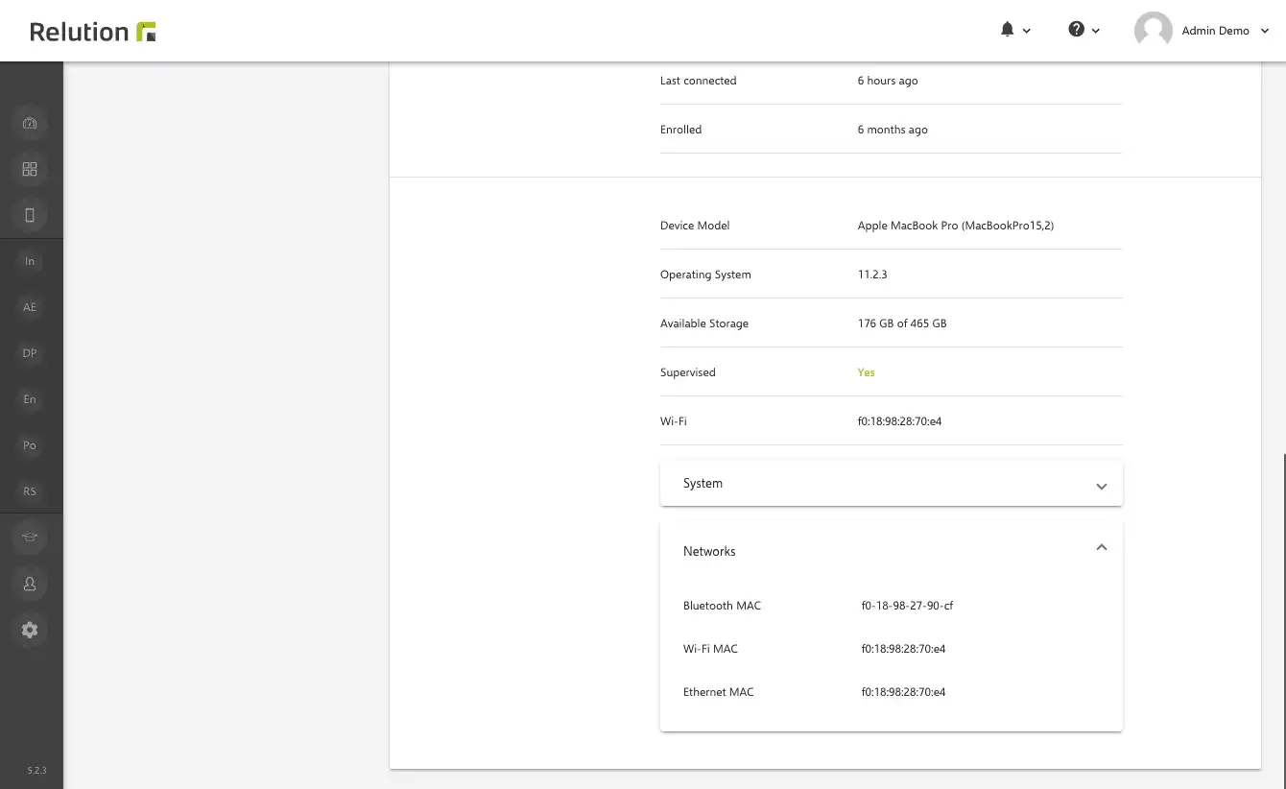Open the dashboard gauge icon in sidebar
Screen dimensions: 1286x789
(x=30, y=123)
